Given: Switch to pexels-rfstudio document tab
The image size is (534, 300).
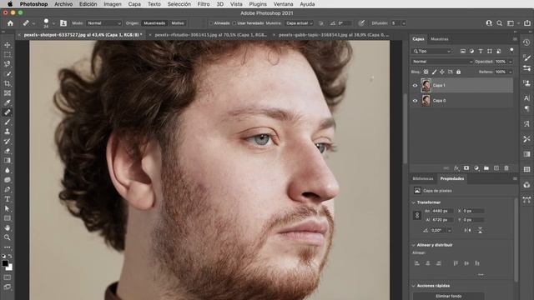Looking at the screenshot, I should click(210, 35).
